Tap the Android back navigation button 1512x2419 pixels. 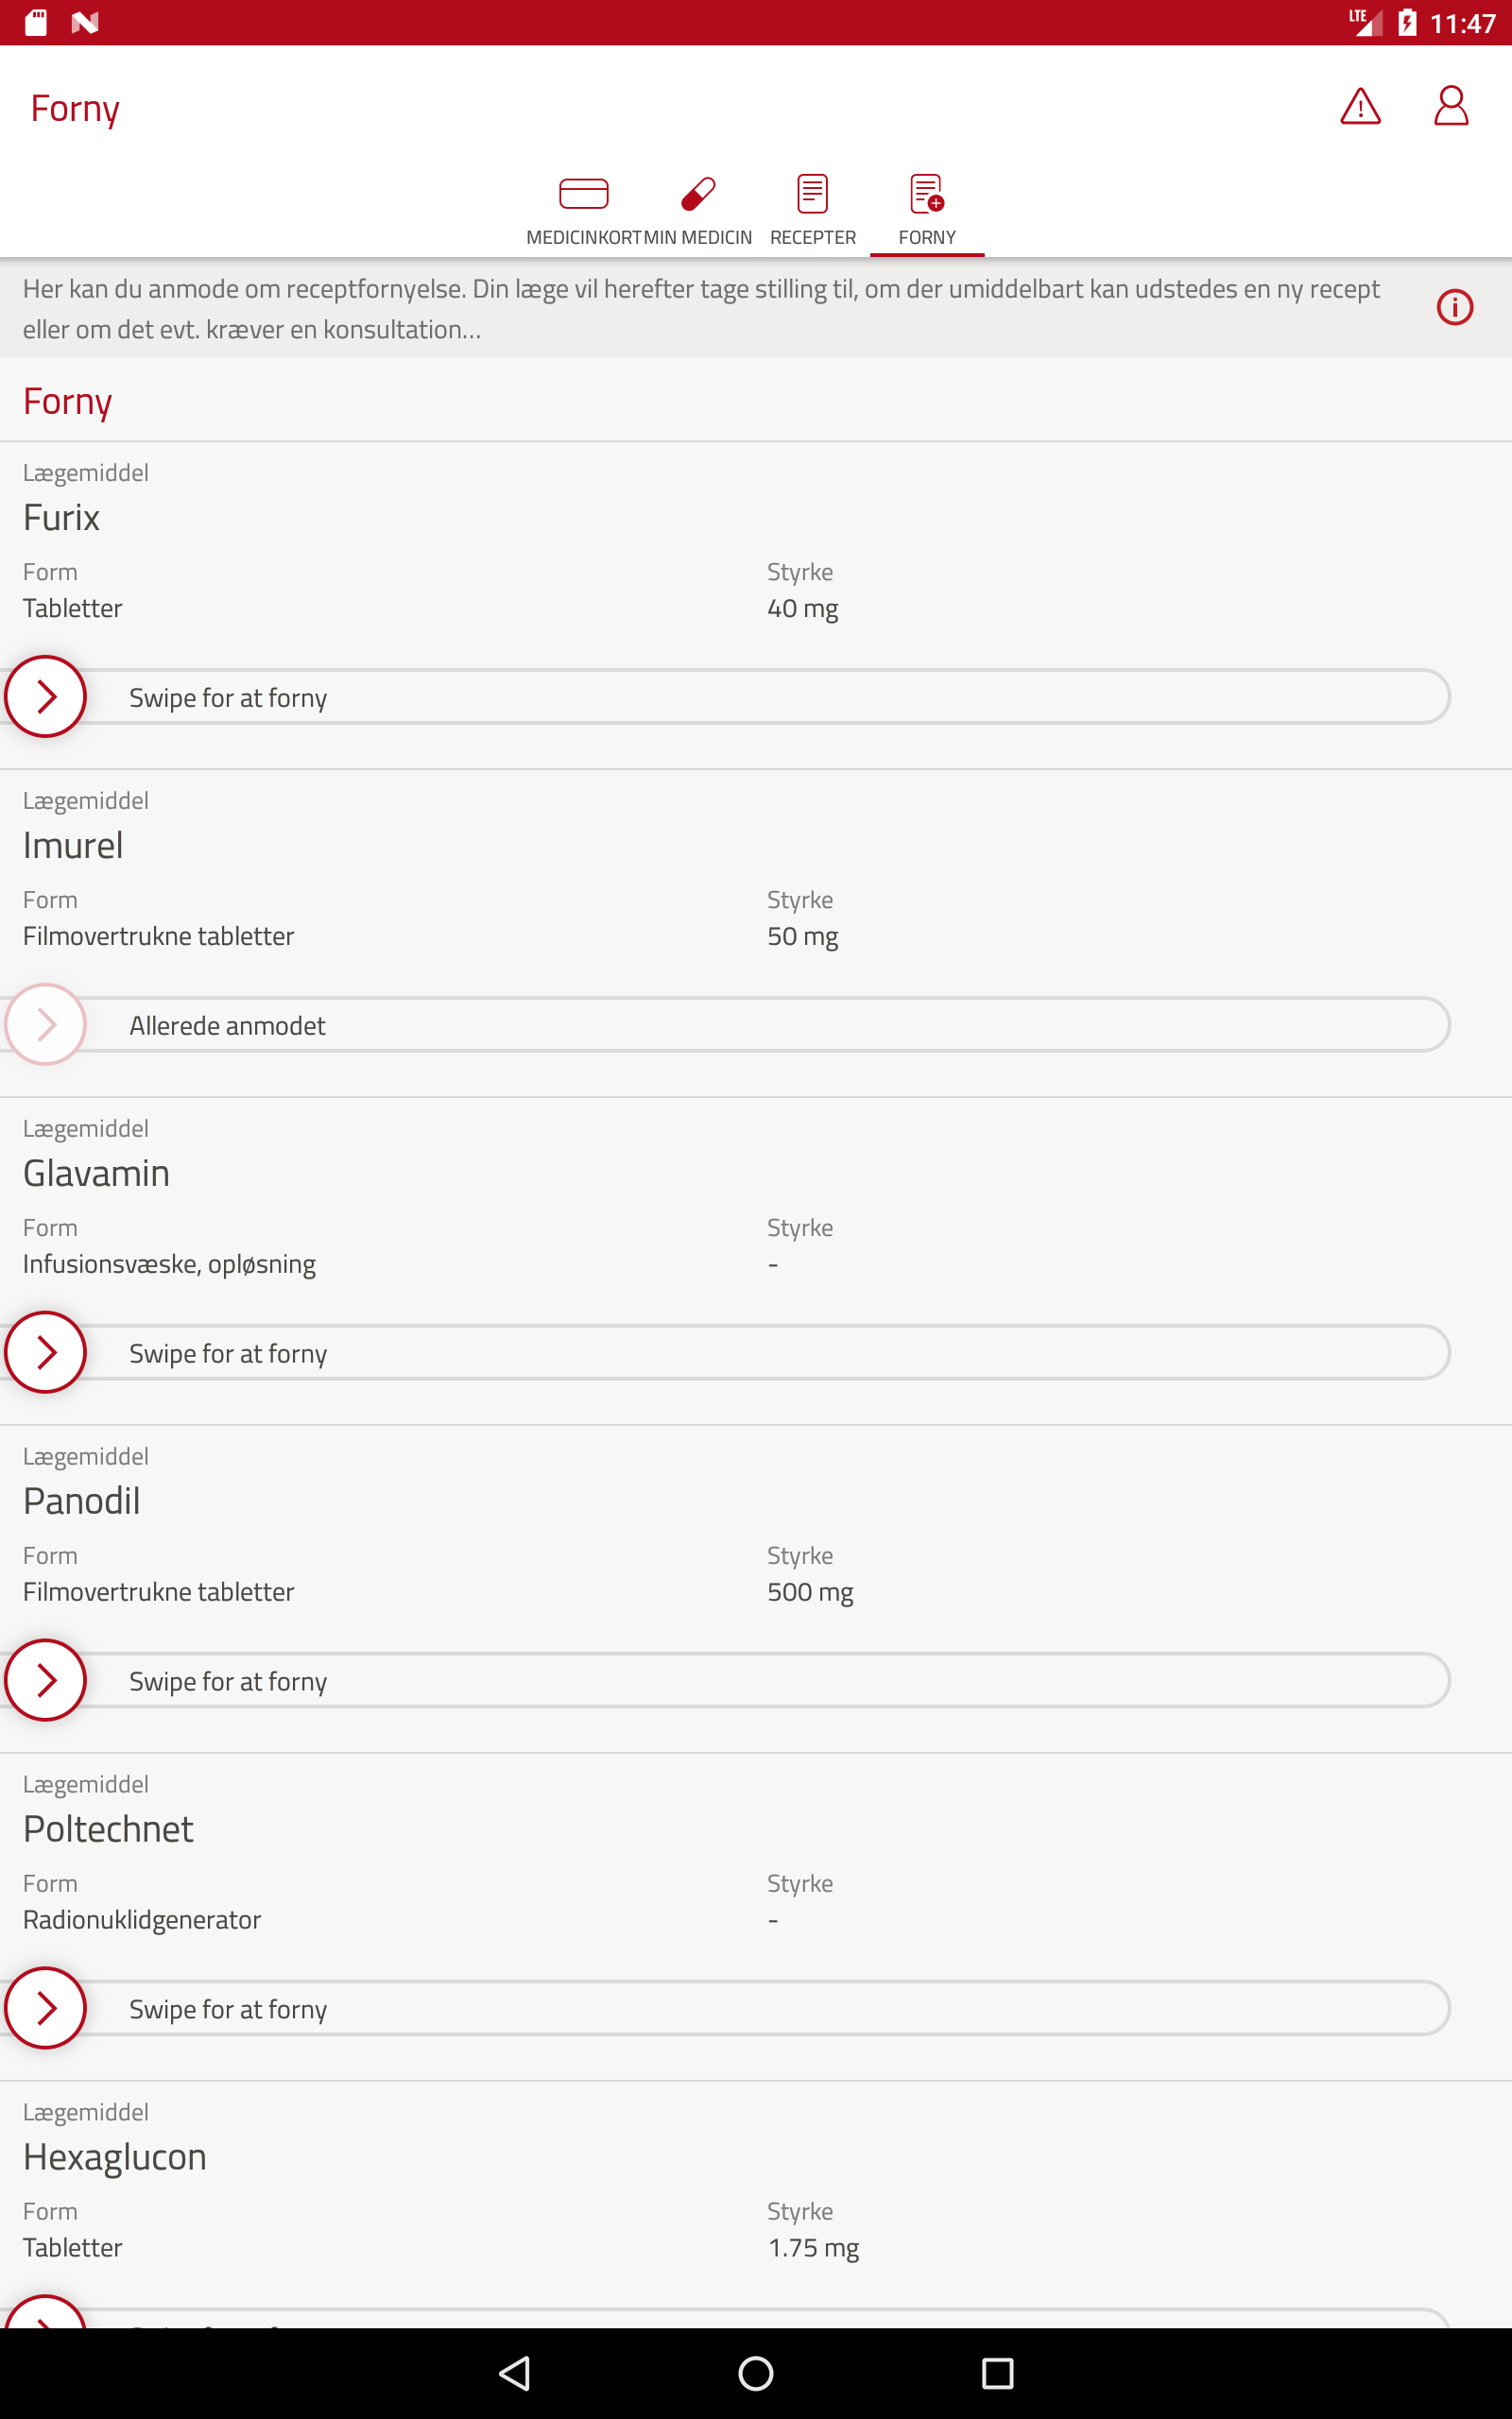click(x=515, y=2372)
